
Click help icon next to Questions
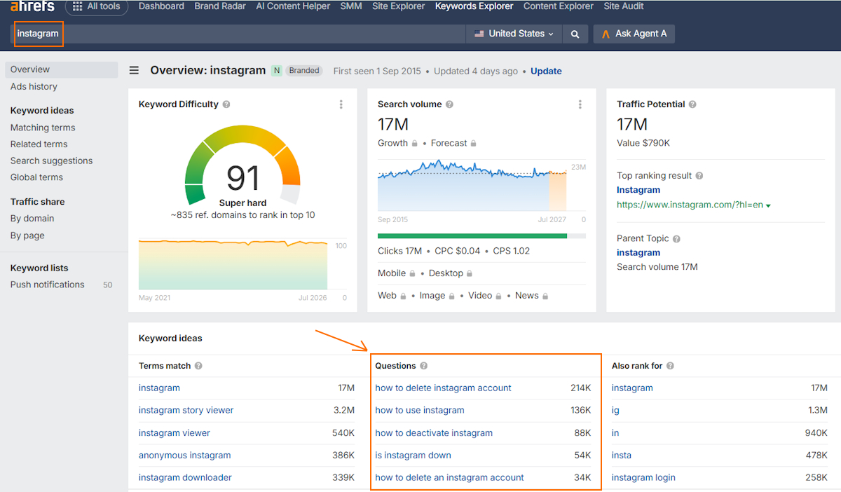click(x=424, y=366)
